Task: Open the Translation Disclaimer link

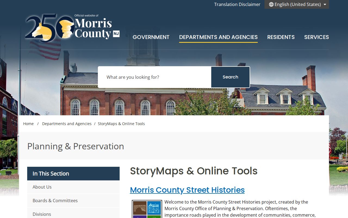Action: [x=237, y=4]
